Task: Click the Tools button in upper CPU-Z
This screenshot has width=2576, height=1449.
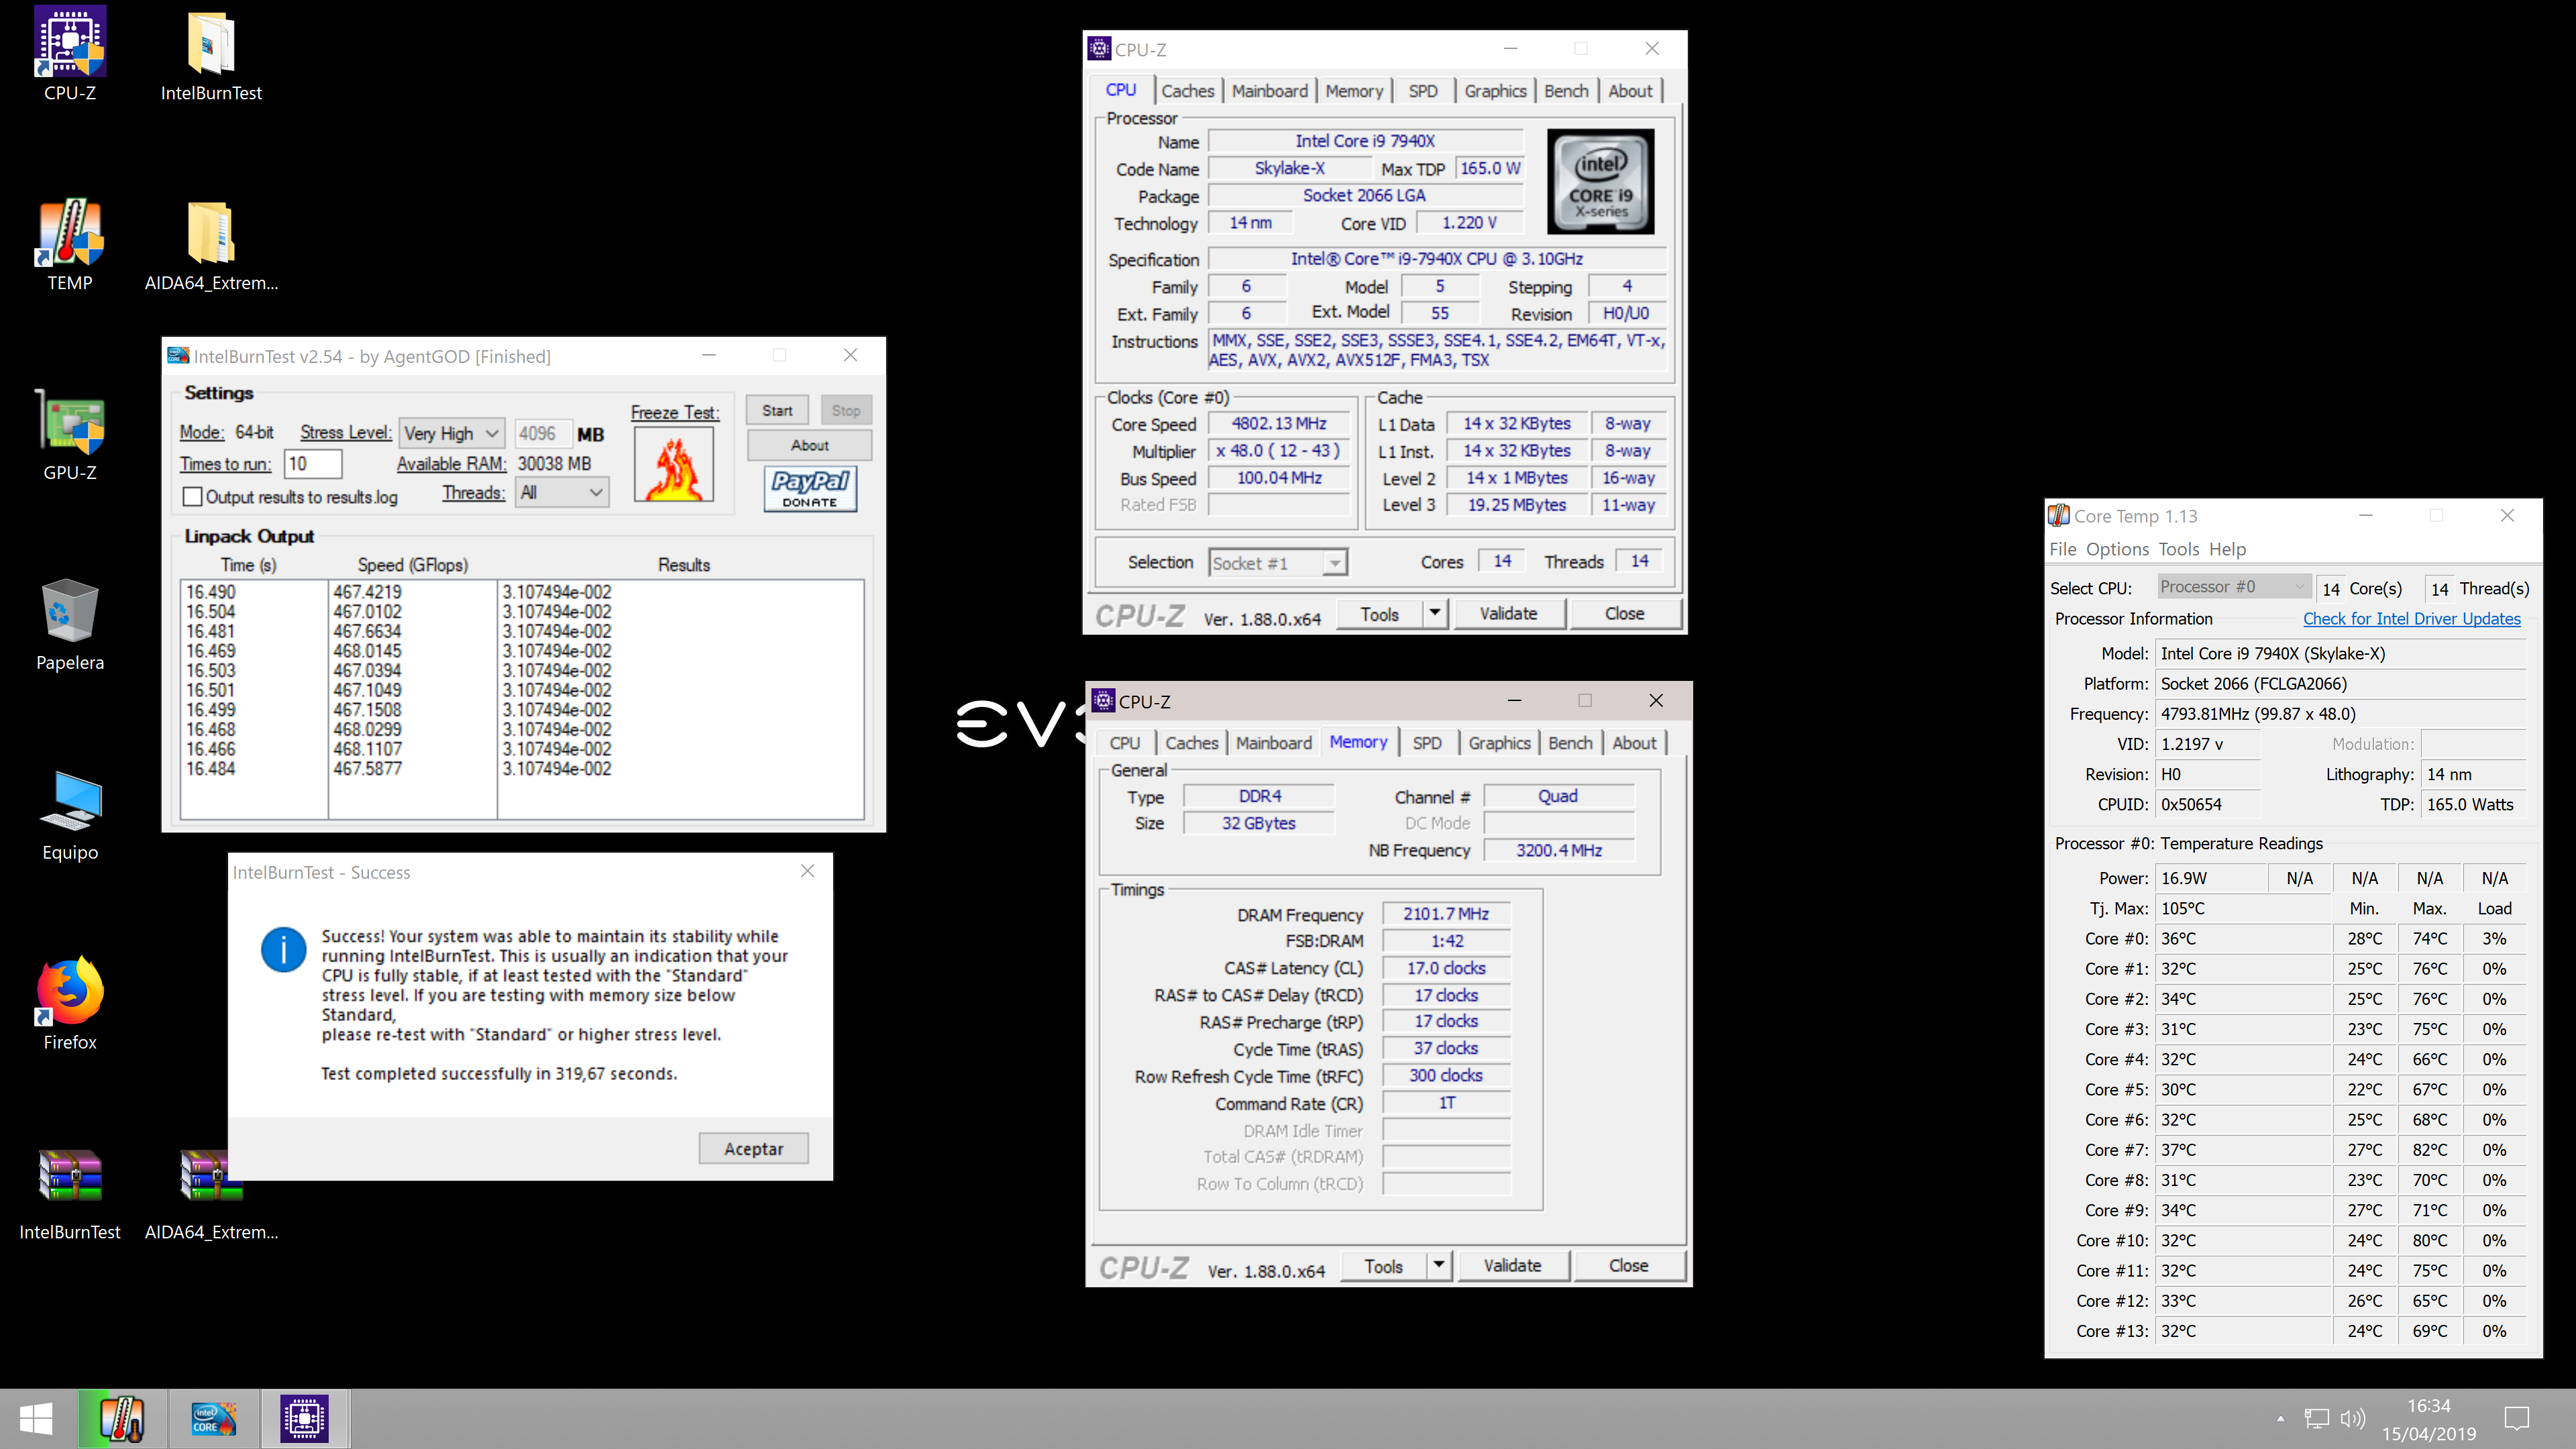Action: (1379, 613)
